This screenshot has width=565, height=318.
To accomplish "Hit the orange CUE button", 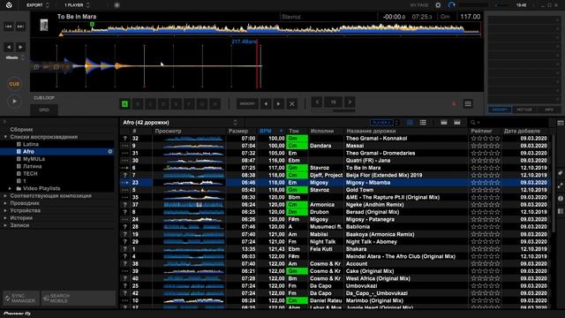I will coord(14,84).
